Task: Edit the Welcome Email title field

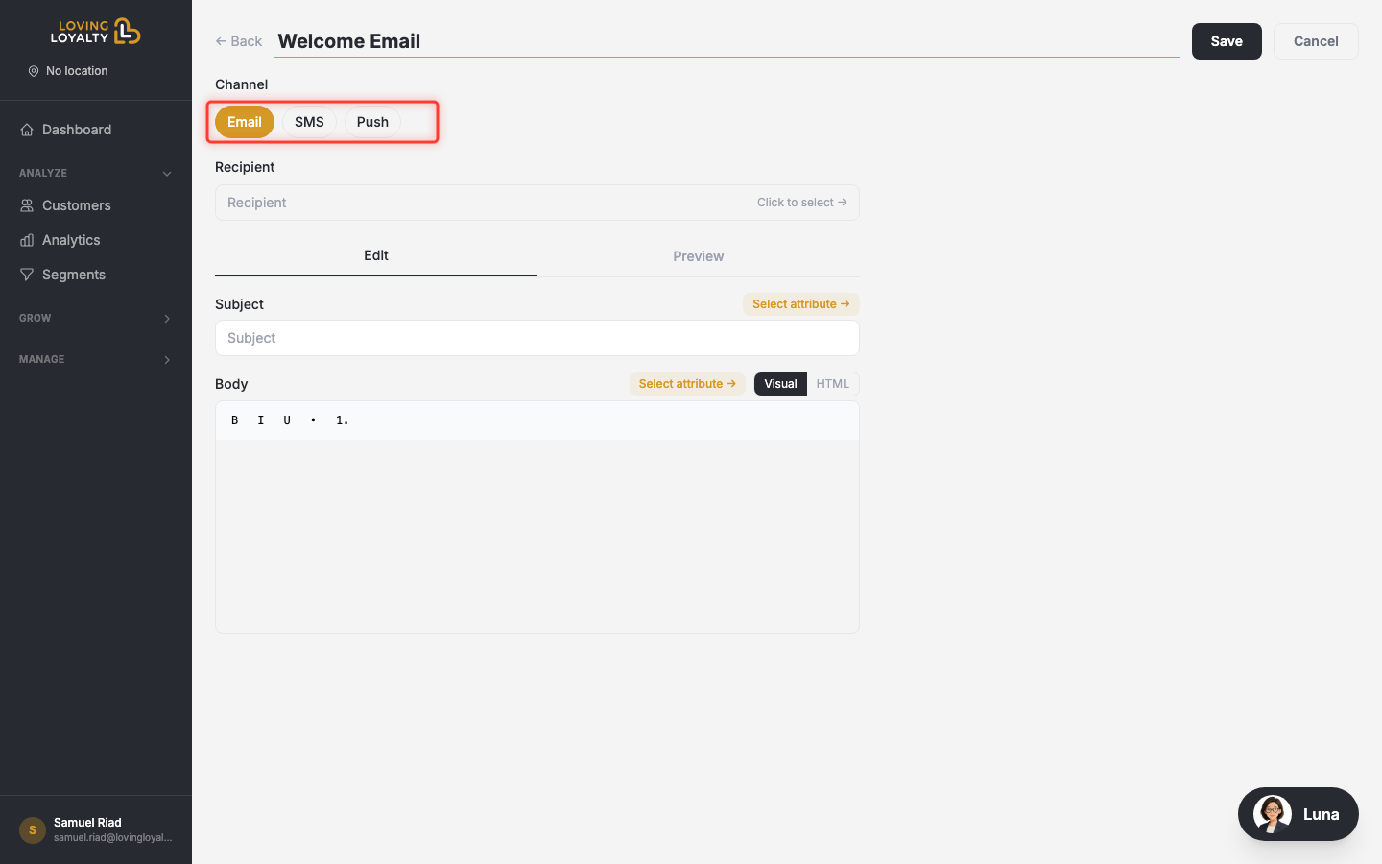Action: coord(727,41)
